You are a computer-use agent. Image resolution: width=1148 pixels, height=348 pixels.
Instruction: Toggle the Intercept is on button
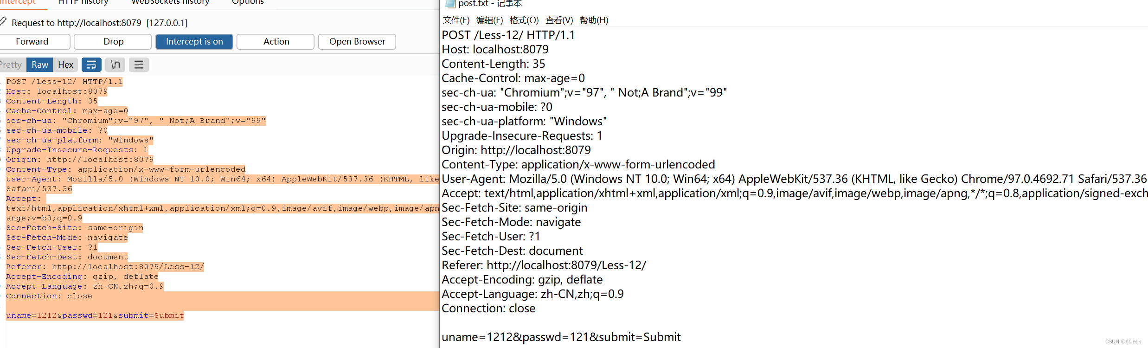(194, 41)
